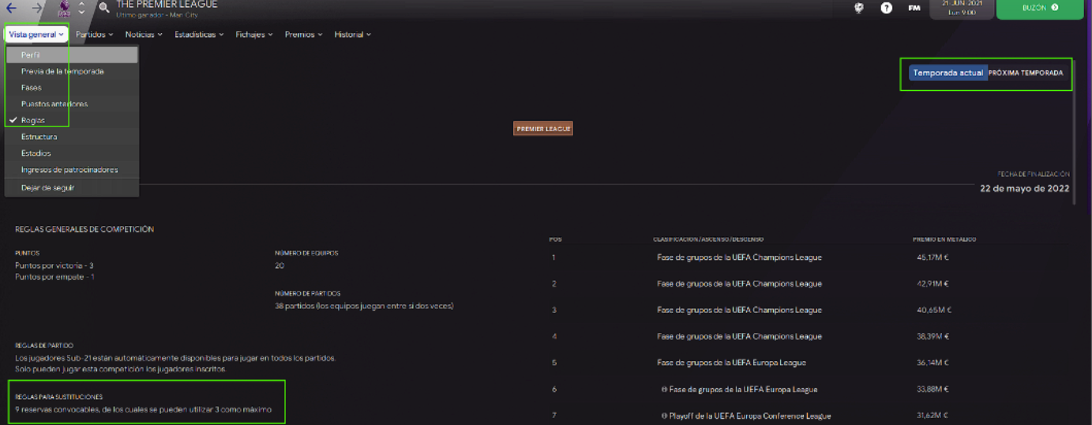Open the Premios dropdown menu

pos(303,35)
